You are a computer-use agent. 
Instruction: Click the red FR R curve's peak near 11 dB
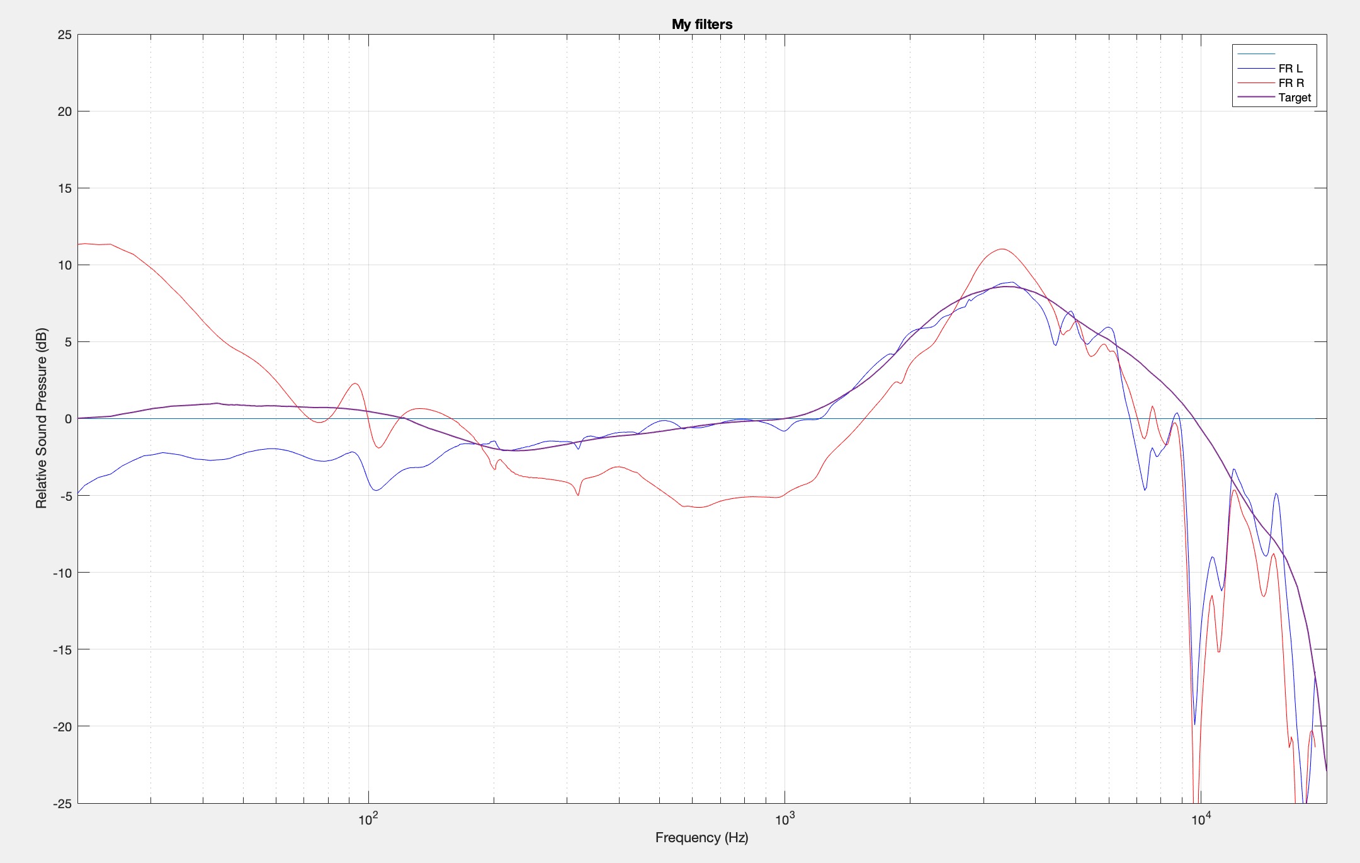[1002, 249]
